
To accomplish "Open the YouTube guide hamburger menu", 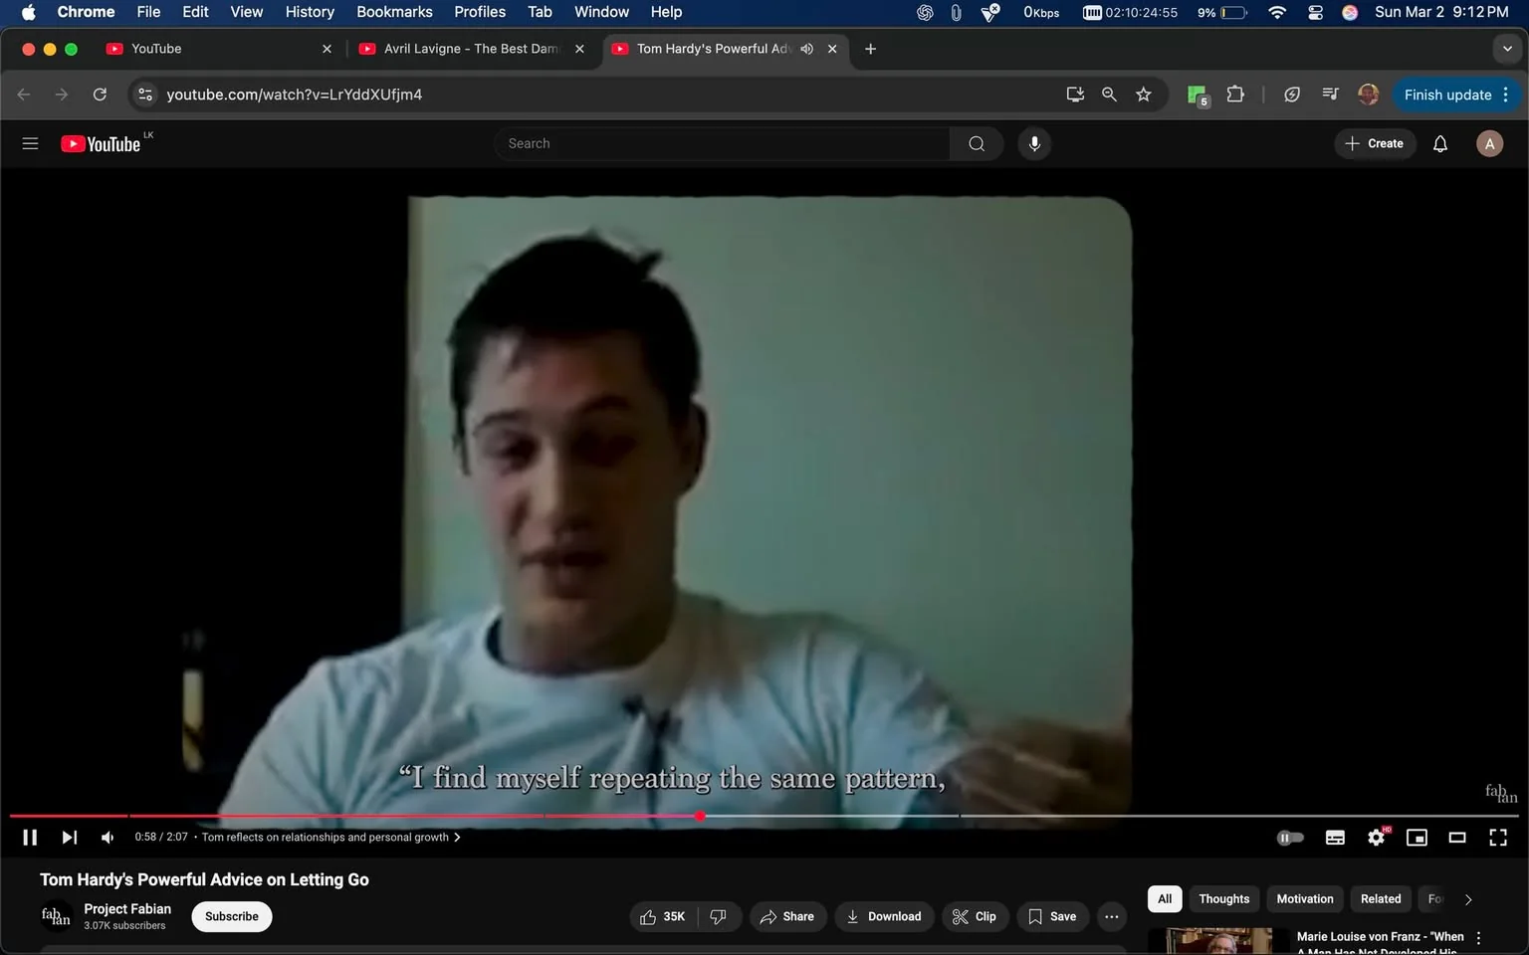I will [30, 143].
